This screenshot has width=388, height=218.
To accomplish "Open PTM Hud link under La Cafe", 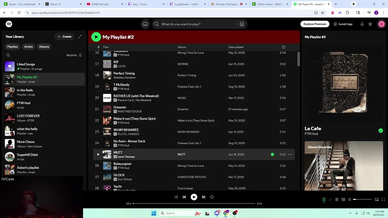I will click(x=311, y=134).
